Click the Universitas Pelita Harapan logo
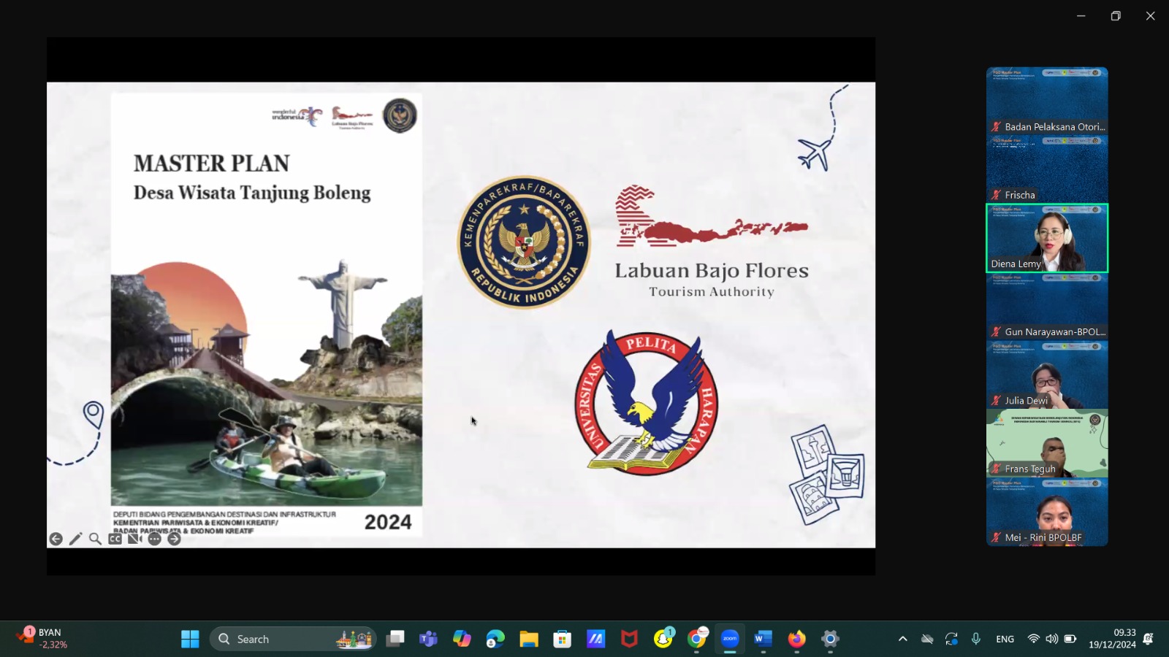Image resolution: width=1169 pixels, height=657 pixels. tap(647, 402)
